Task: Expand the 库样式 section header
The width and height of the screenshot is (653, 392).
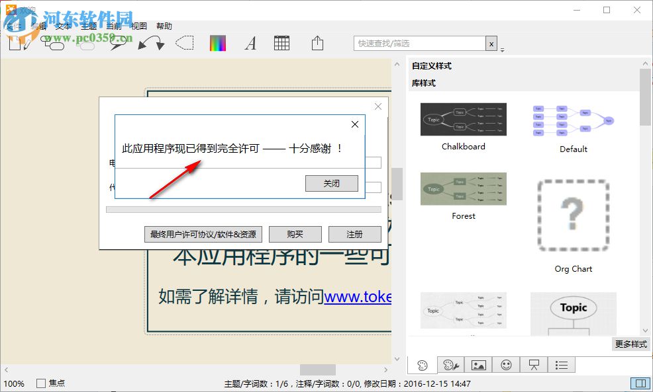Action: click(422, 83)
